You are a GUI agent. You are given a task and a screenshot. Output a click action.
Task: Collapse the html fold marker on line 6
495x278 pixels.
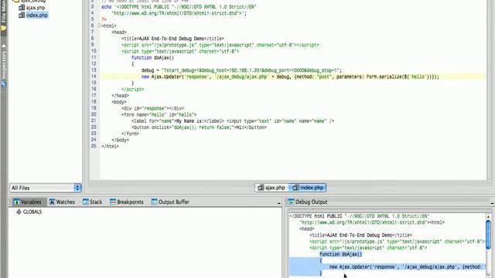tap(99, 25)
